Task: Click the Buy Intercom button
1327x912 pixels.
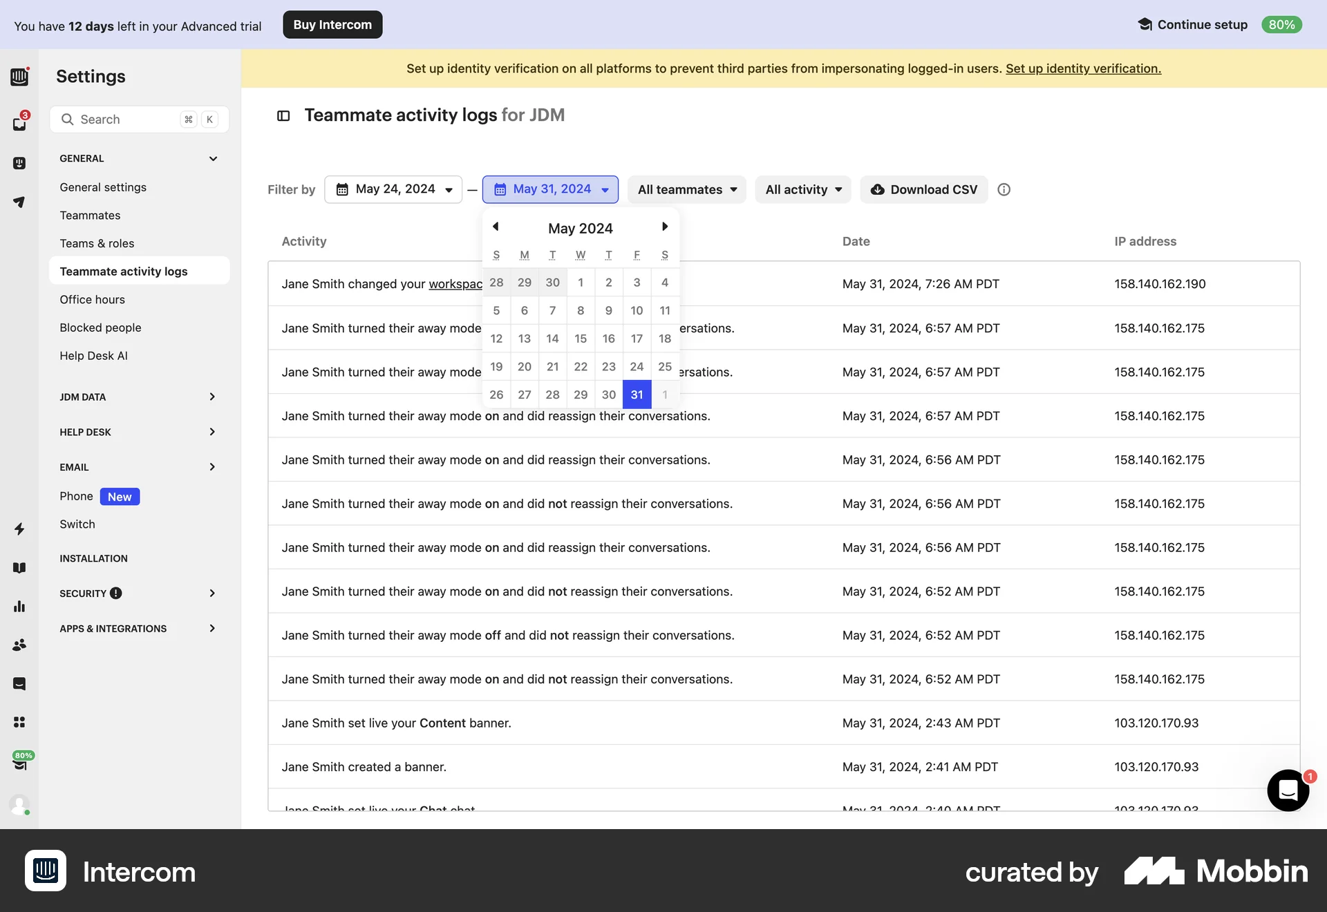Action: click(x=332, y=24)
